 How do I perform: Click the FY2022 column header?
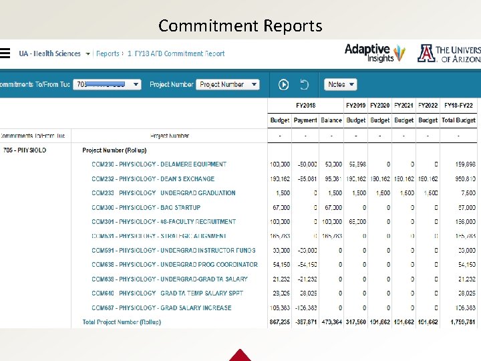428,106
